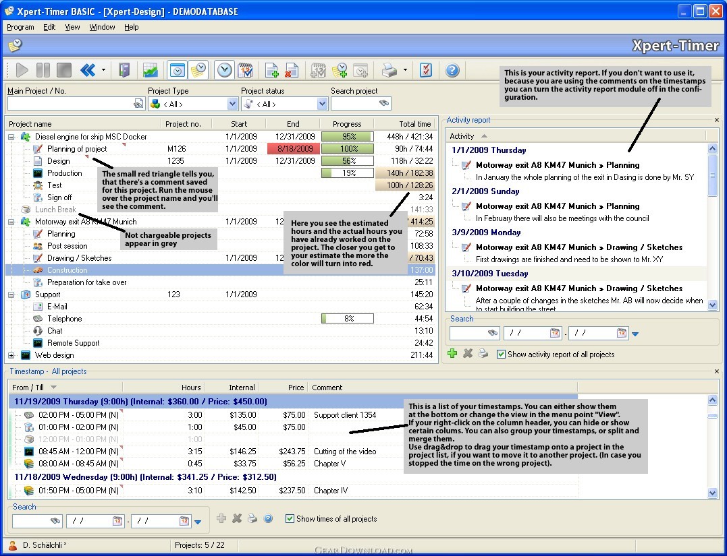Open the Project status dropdown

[x=323, y=104]
